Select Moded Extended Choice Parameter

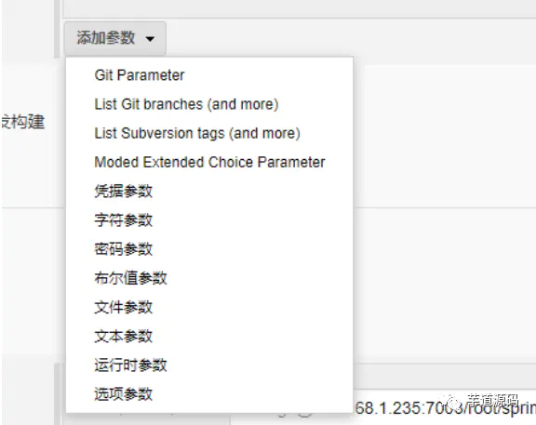(x=209, y=162)
